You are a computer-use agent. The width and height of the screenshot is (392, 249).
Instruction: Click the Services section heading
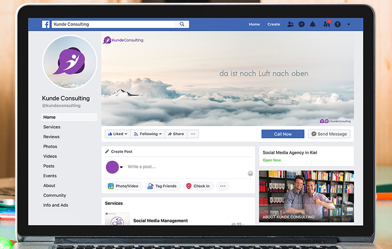[x=114, y=203]
